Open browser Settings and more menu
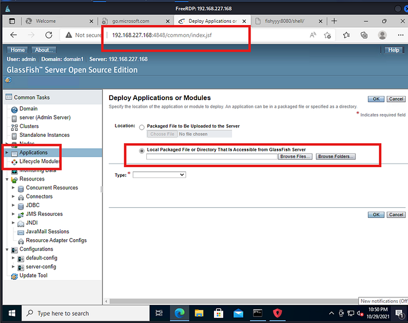This screenshot has height=323, width=408. point(401,35)
